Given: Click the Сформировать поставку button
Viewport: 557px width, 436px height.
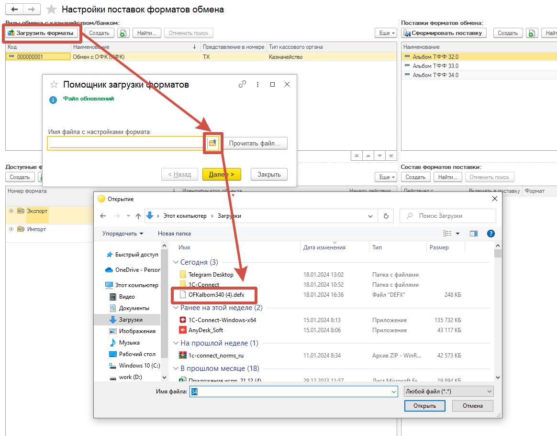Looking at the screenshot, I should [x=443, y=33].
